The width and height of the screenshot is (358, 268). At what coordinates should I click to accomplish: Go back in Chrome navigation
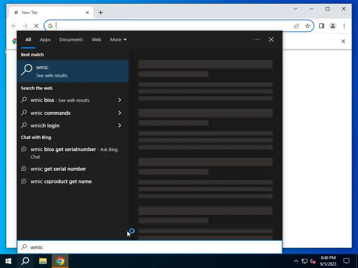[14, 26]
